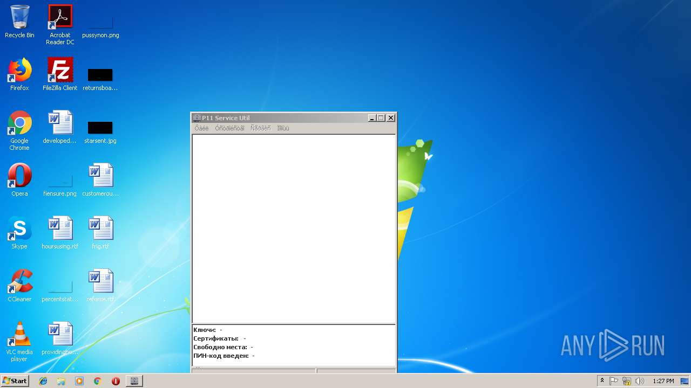The height and width of the screenshot is (388, 691).
Task: Close the P11 Service Util window
Action: click(391, 118)
